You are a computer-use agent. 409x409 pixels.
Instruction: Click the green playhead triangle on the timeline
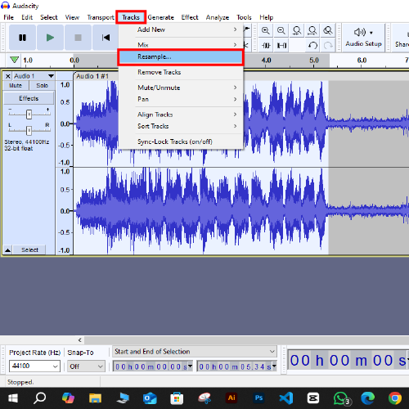pos(14,60)
